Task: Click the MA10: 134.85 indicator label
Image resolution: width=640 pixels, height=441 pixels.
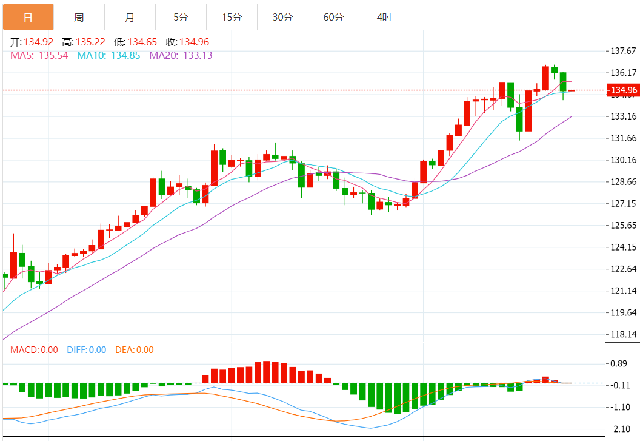Action: tap(108, 55)
